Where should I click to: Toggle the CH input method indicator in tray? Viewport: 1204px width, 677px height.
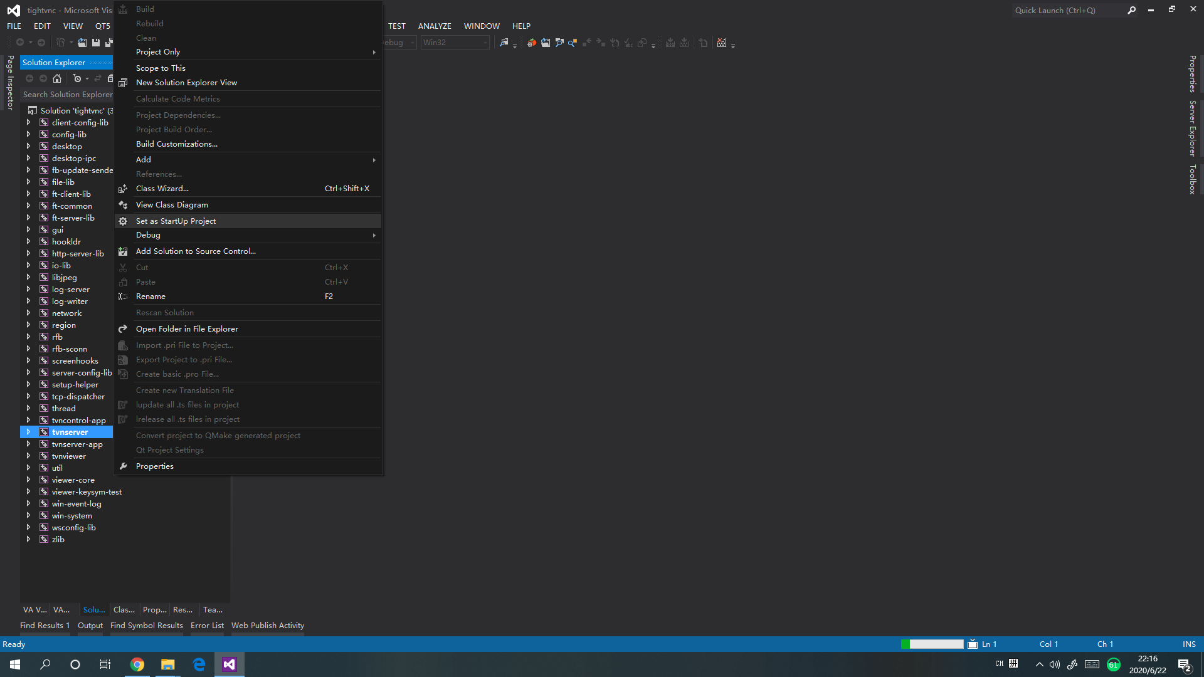point(1000,664)
